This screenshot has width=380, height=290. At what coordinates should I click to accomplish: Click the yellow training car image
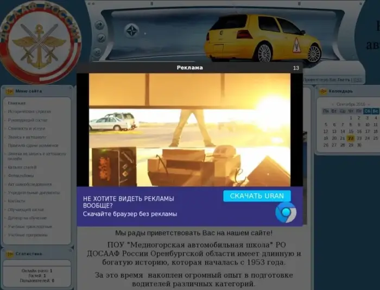click(x=263, y=38)
